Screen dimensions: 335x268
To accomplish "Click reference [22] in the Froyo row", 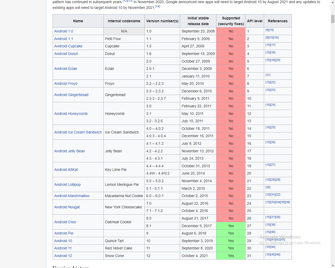I will [x=273, y=82].
